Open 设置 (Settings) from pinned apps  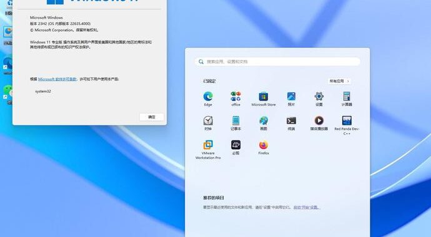coord(319,99)
